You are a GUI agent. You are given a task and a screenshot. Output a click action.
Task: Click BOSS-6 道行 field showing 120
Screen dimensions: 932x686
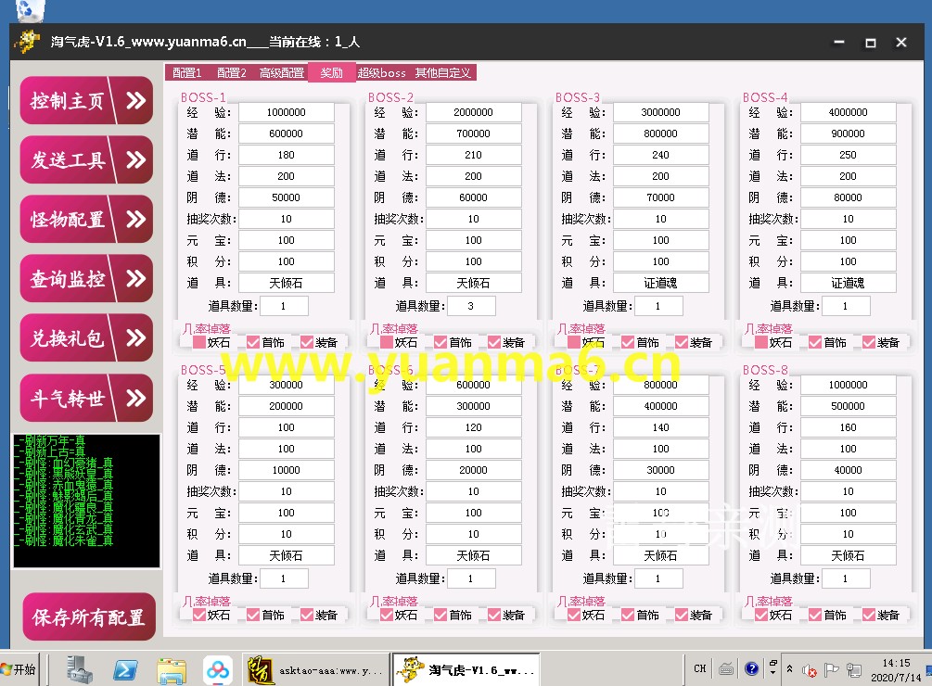473,427
